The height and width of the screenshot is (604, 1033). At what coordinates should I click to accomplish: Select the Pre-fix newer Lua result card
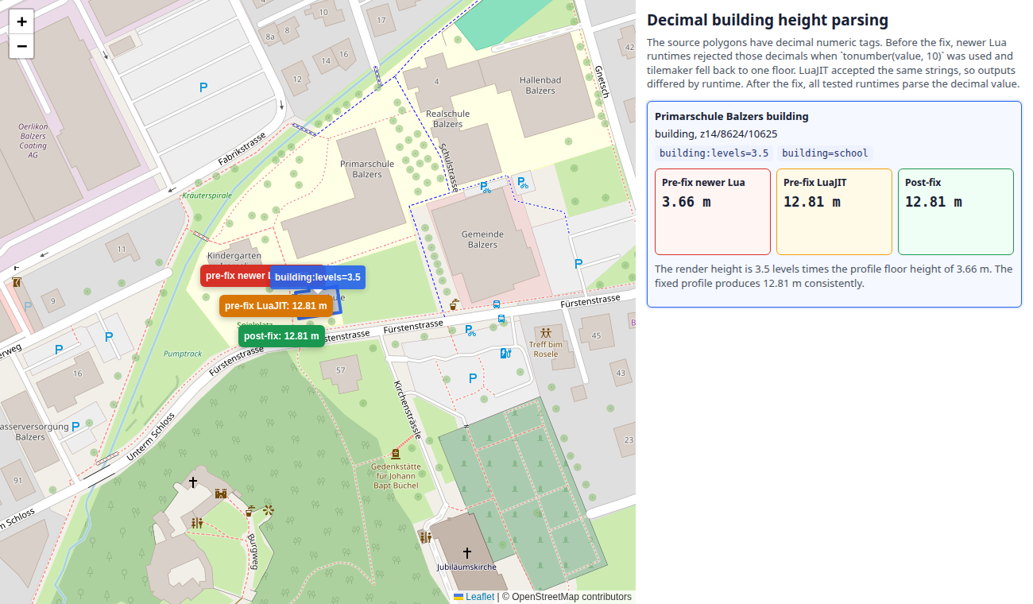click(713, 211)
